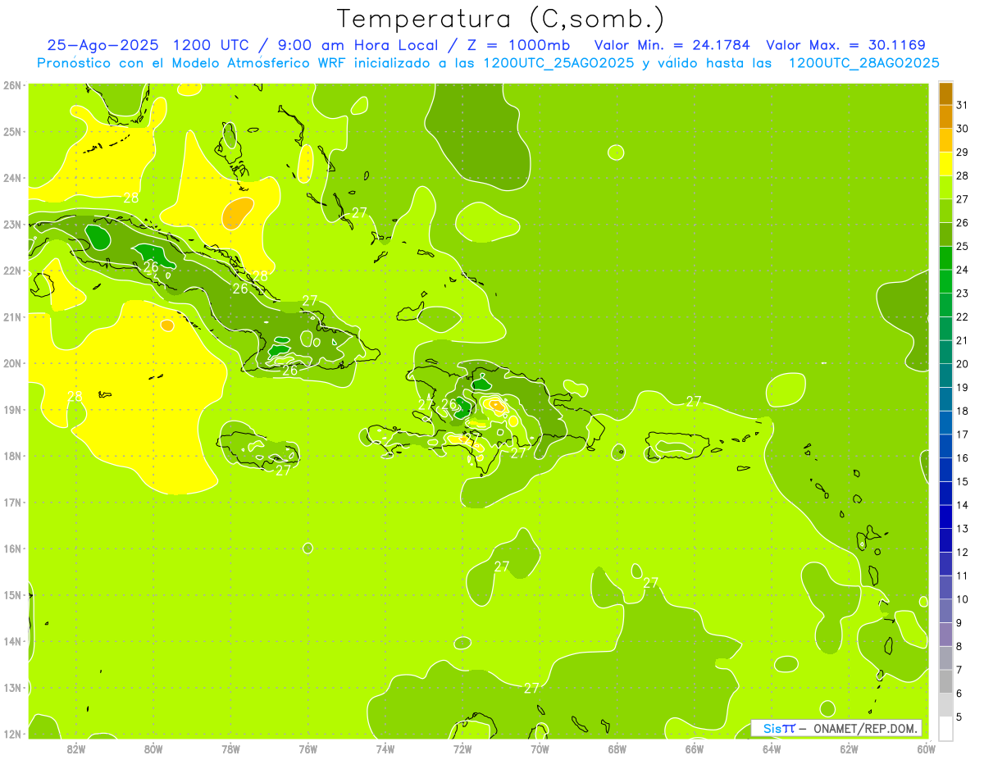Click the '70W' longitude label
The width and height of the screenshot is (984, 760).
click(540, 749)
